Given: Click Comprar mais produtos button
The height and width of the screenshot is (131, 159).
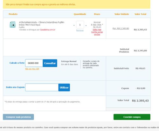Looking at the screenshot, I should (x=18, y=117).
